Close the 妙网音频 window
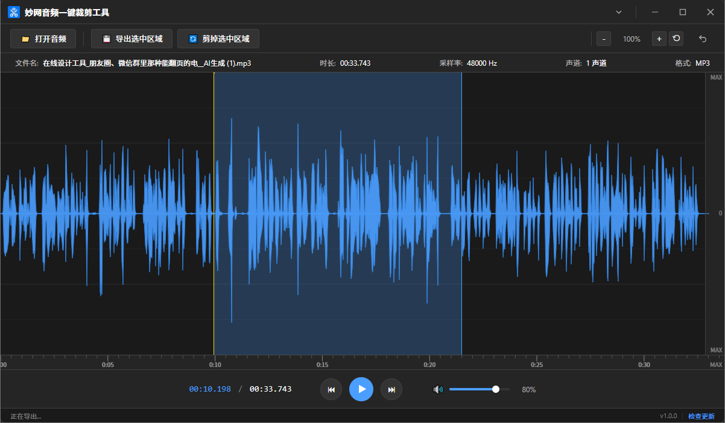 711,12
